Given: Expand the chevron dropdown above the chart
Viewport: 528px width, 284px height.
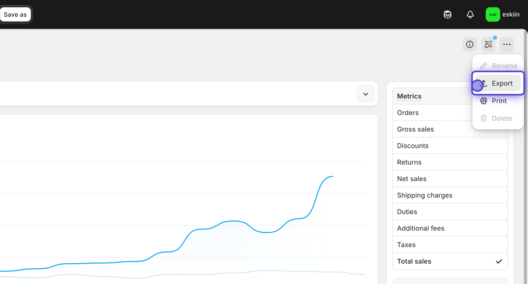Looking at the screenshot, I should click(x=366, y=94).
